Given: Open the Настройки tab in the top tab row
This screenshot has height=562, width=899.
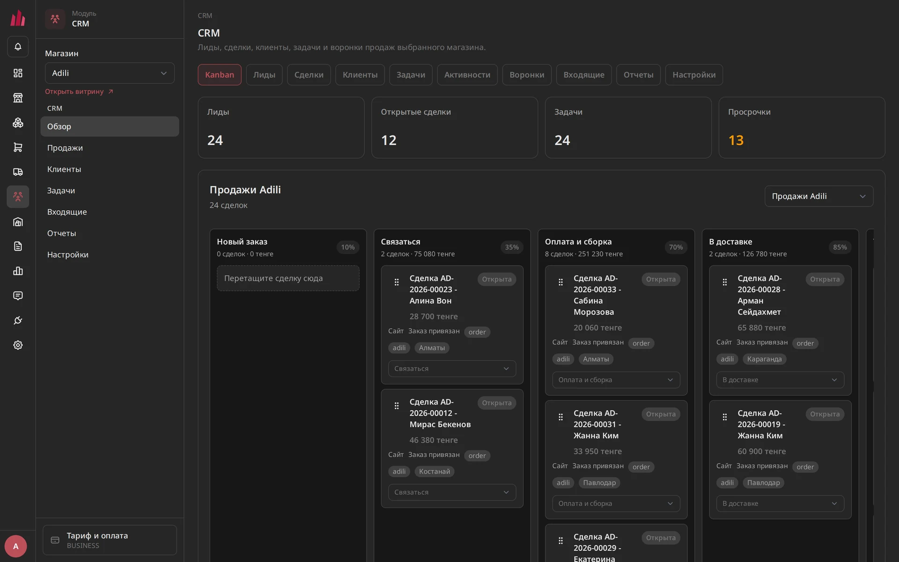Looking at the screenshot, I should [694, 75].
